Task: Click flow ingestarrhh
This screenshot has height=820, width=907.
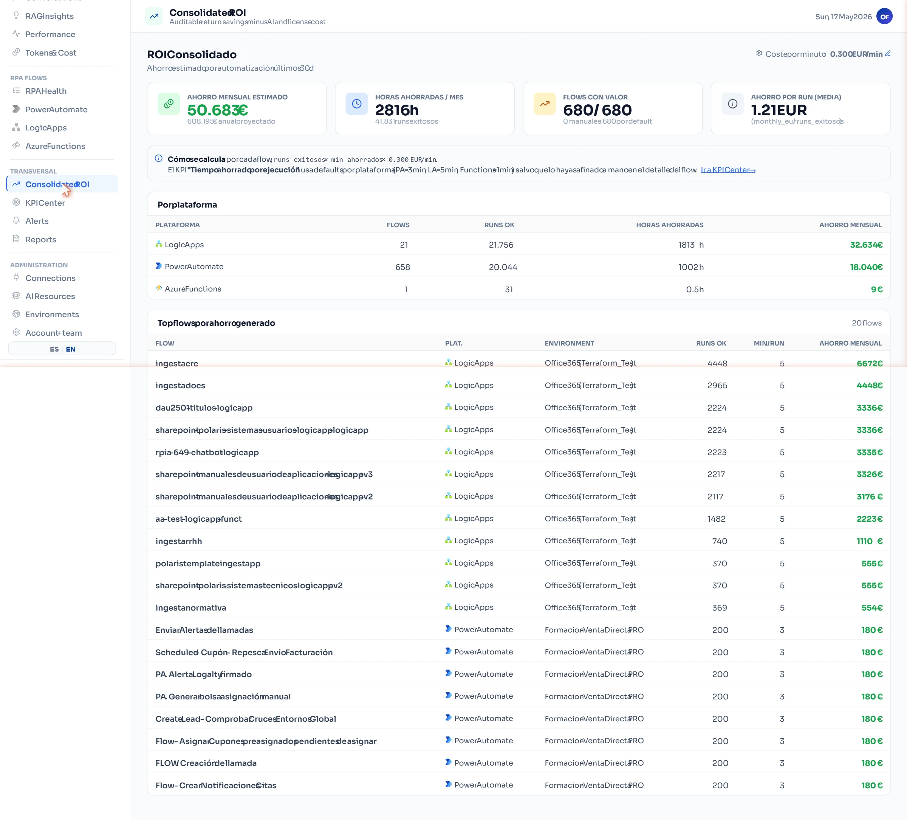Action: pyautogui.click(x=179, y=541)
